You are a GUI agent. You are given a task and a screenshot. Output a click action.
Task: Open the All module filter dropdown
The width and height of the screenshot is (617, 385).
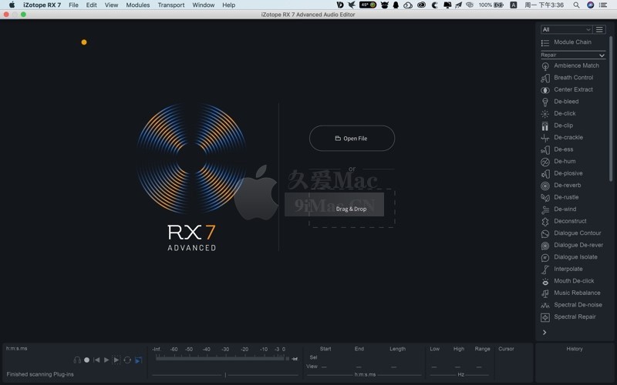point(566,29)
